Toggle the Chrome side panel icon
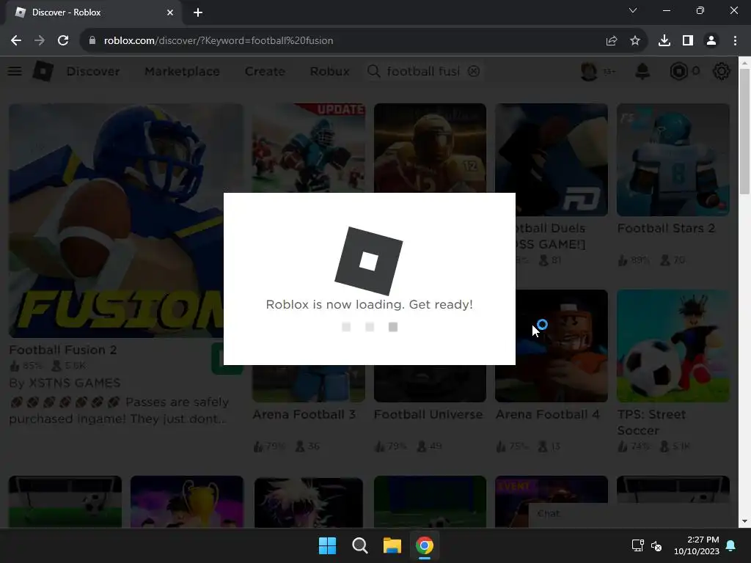The height and width of the screenshot is (563, 751). pyautogui.click(x=688, y=41)
